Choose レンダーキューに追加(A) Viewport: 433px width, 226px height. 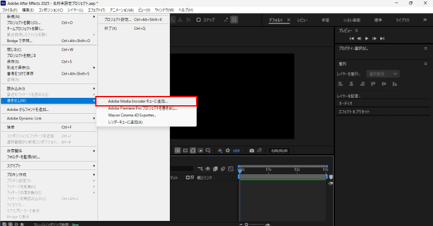(x=146, y=122)
